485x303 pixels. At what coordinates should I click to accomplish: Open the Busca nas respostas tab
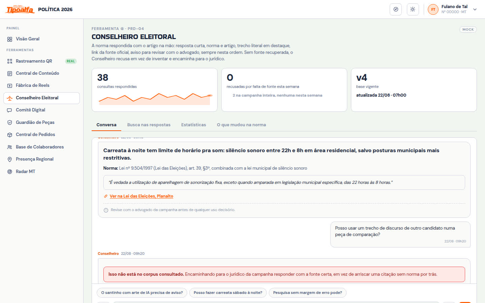tap(149, 125)
